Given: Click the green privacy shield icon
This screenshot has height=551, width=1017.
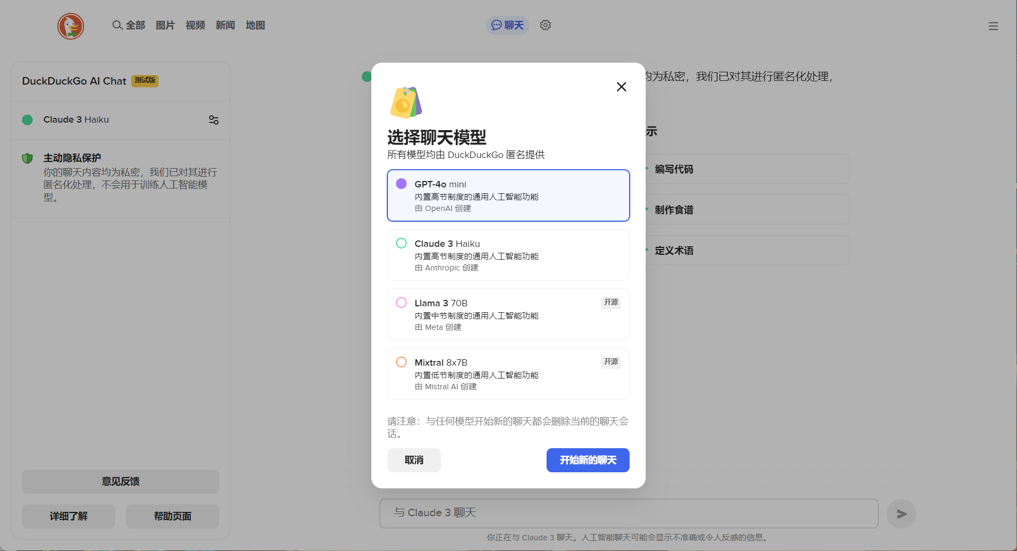Looking at the screenshot, I should (x=27, y=158).
